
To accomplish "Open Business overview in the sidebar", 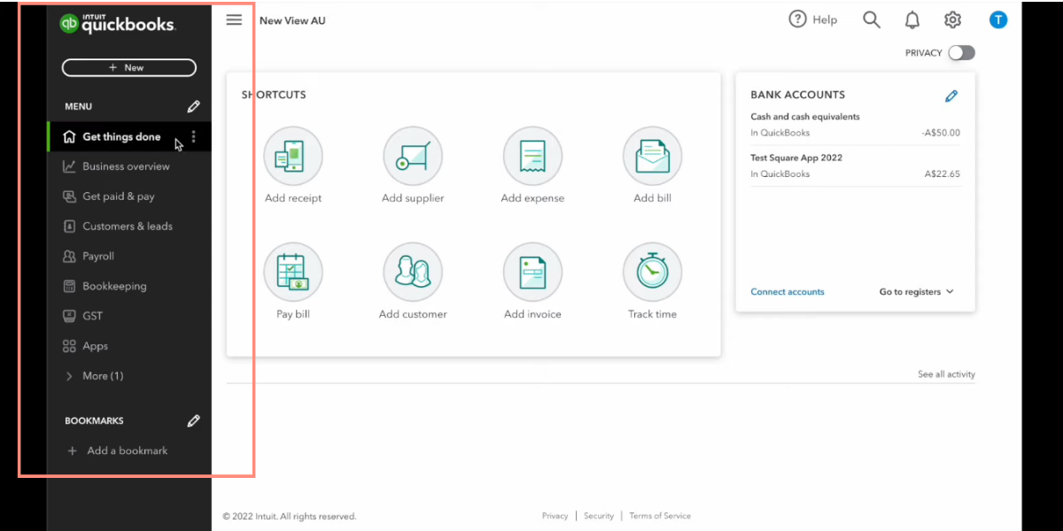I will pyautogui.click(x=126, y=166).
